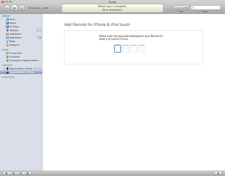
Task: Skip forward to the next track
Action: point(22,8)
